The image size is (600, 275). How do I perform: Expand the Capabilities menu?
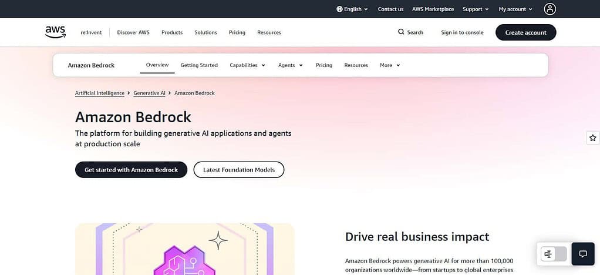point(247,65)
